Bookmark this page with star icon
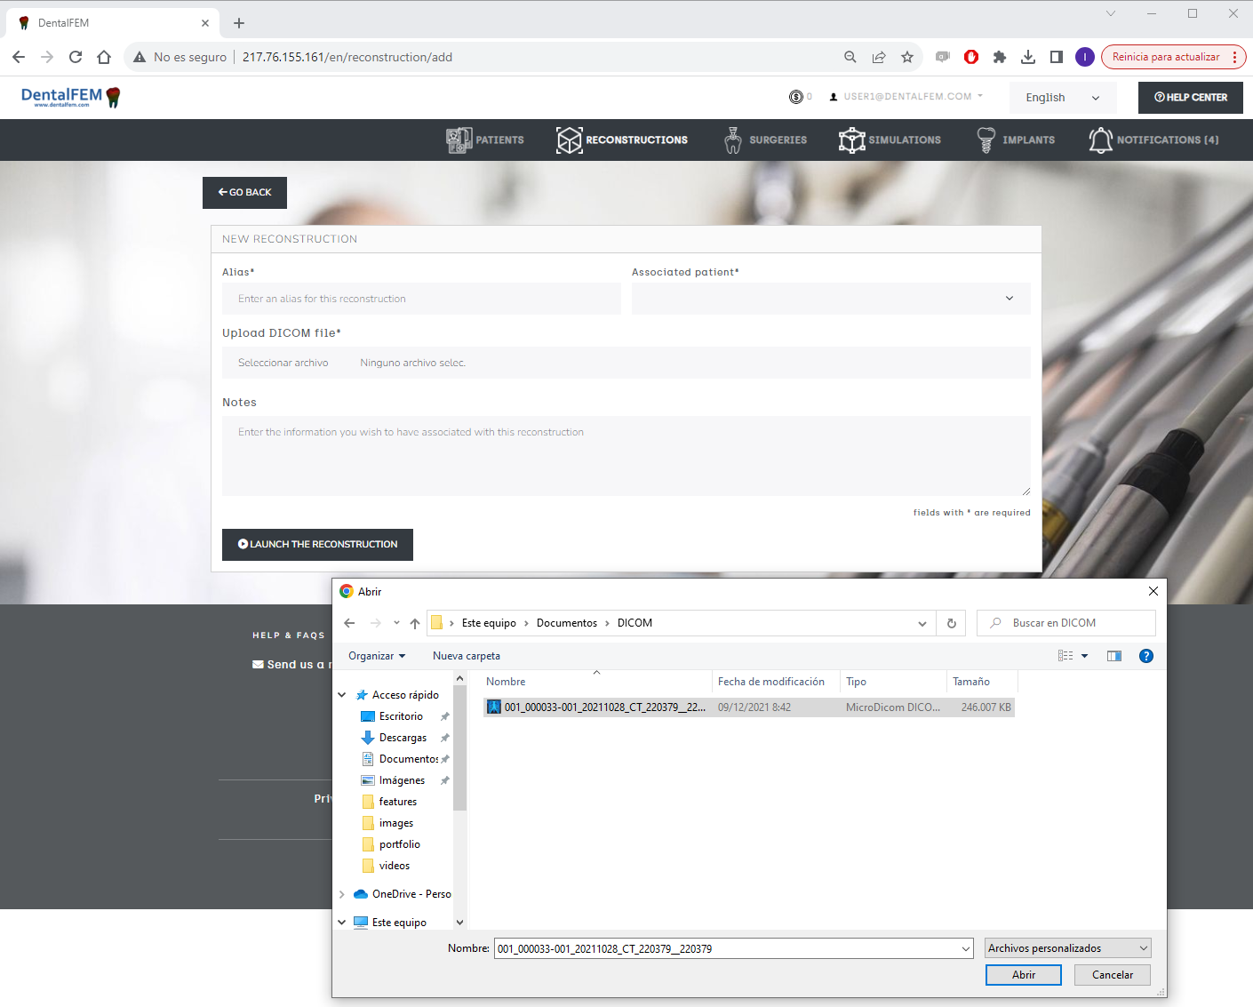Viewport: 1253px width, 1007px height. tap(907, 57)
